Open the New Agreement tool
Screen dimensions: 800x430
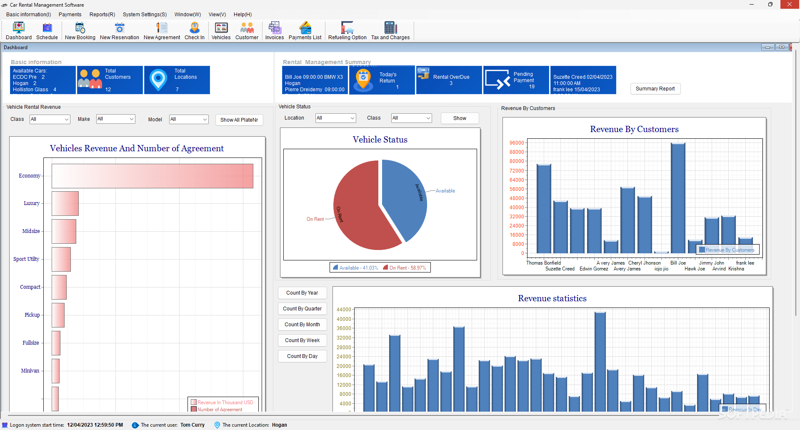tap(162, 30)
